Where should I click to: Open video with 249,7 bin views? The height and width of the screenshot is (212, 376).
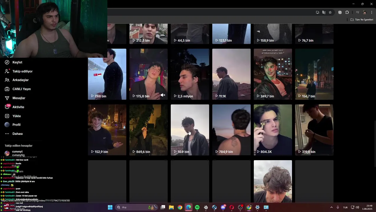pos(273,74)
